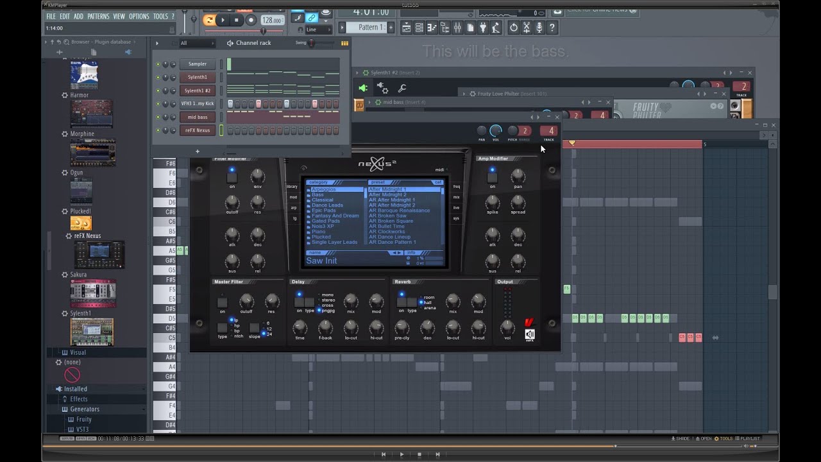Open the help question mark icon
Viewport: 821px width, 462px height.
click(552, 28)
